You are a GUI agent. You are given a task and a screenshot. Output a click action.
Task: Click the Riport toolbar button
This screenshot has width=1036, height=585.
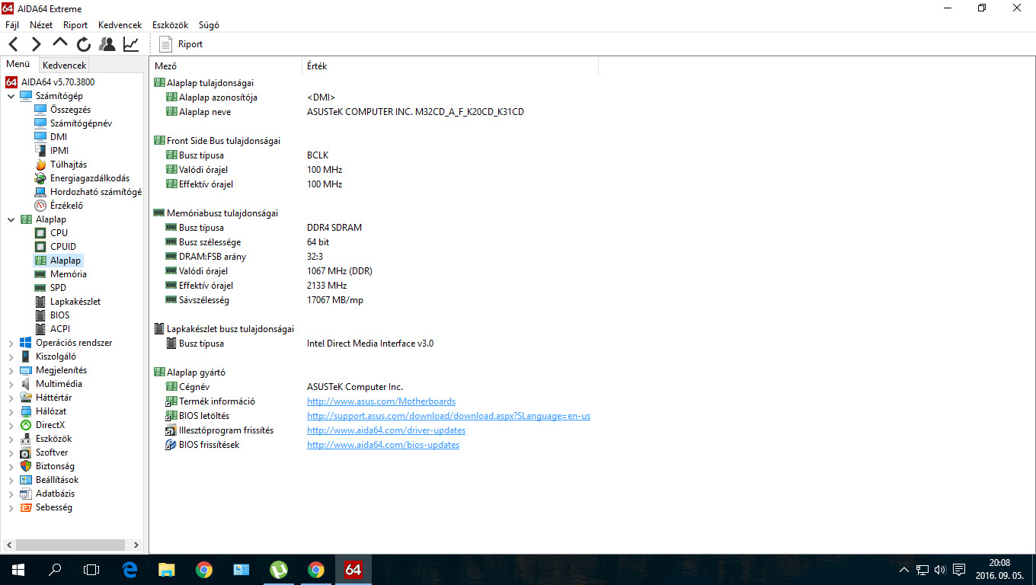tap(181, 44)
